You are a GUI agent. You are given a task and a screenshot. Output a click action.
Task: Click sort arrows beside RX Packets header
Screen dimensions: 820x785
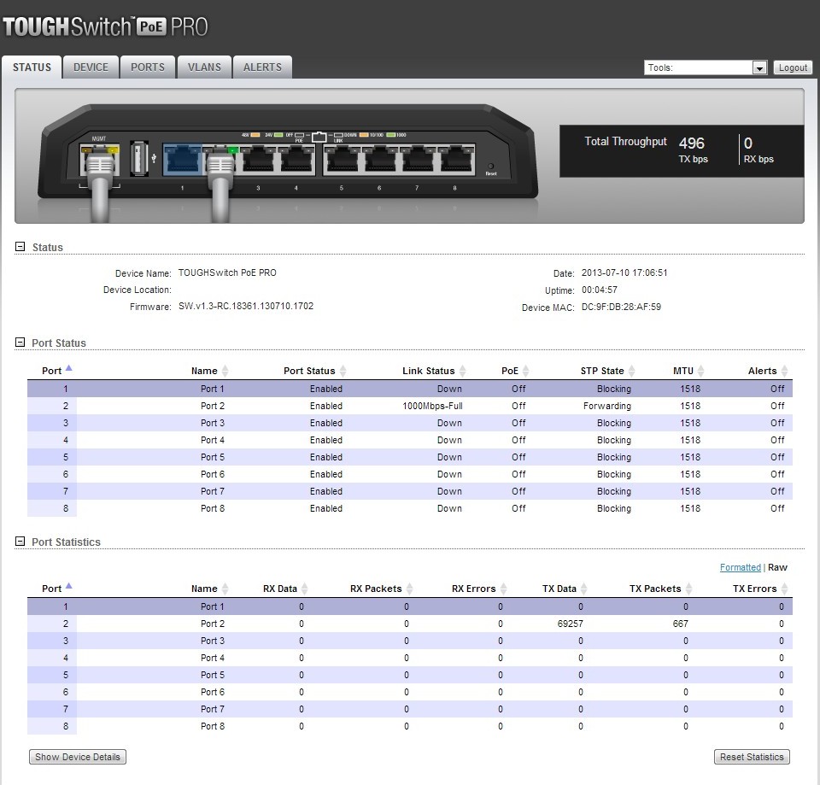(409, 589)
